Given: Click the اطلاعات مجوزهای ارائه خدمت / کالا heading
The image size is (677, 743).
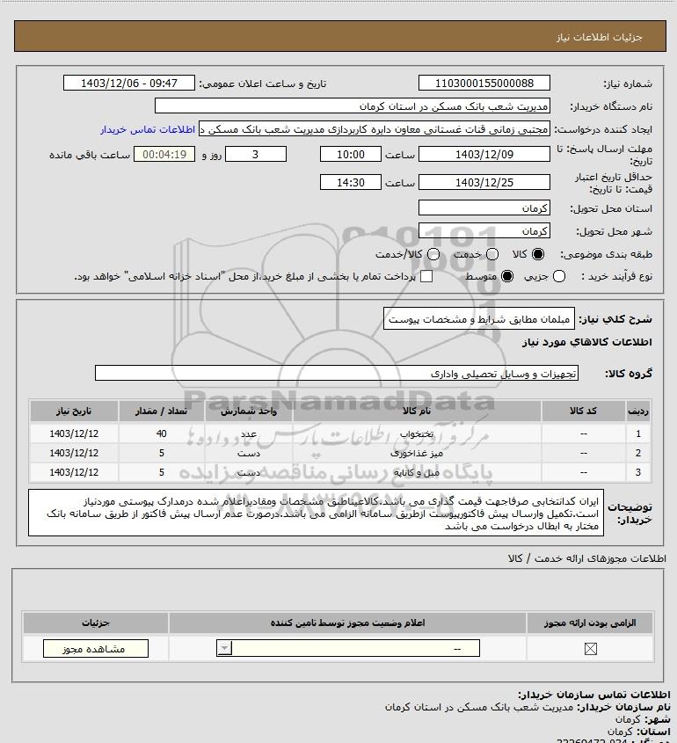Looking at the screenshot, I should pyautogui.click(x=586, y=558).
